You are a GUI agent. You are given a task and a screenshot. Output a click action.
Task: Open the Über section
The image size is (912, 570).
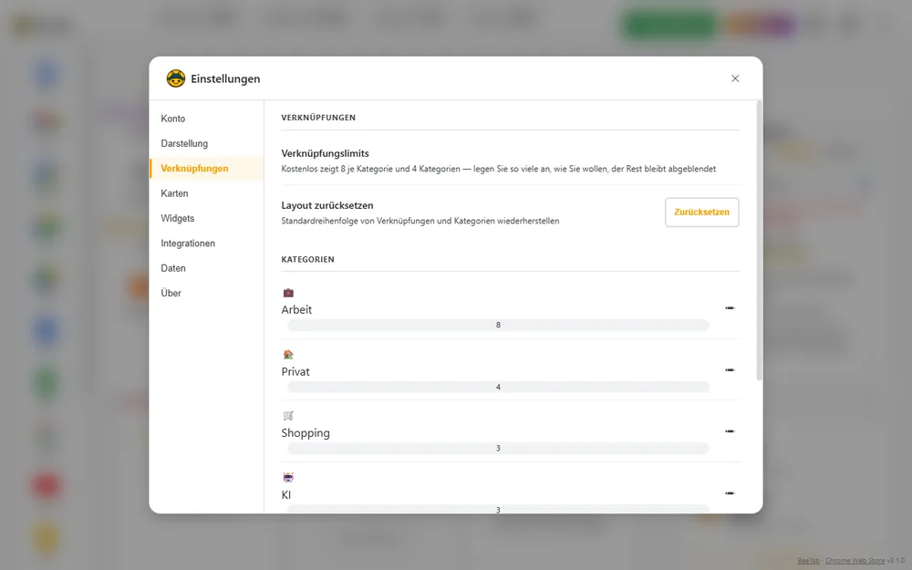click(x=206, y=293)
